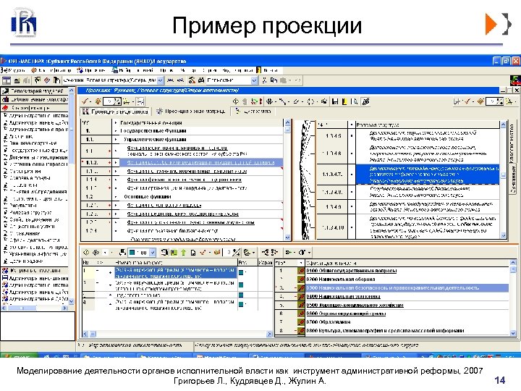Click teal color swatch in third bottom-left row

point(241,295)
